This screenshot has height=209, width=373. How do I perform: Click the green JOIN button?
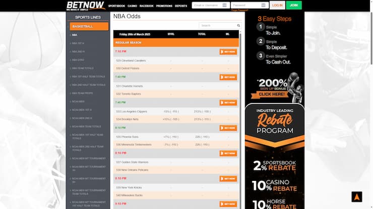click(294, 5)
